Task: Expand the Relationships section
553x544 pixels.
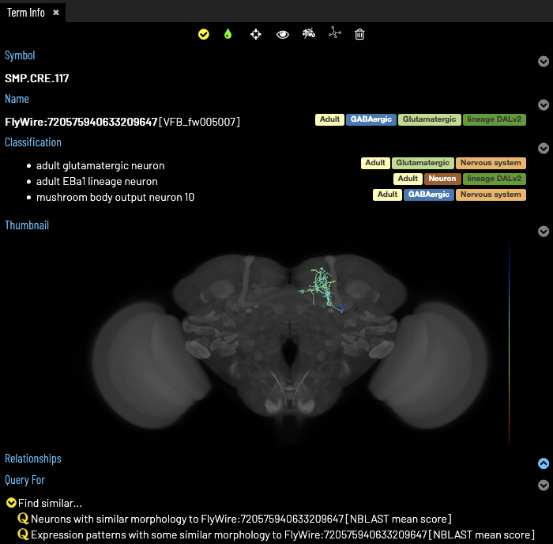Action: pos(543,464)
